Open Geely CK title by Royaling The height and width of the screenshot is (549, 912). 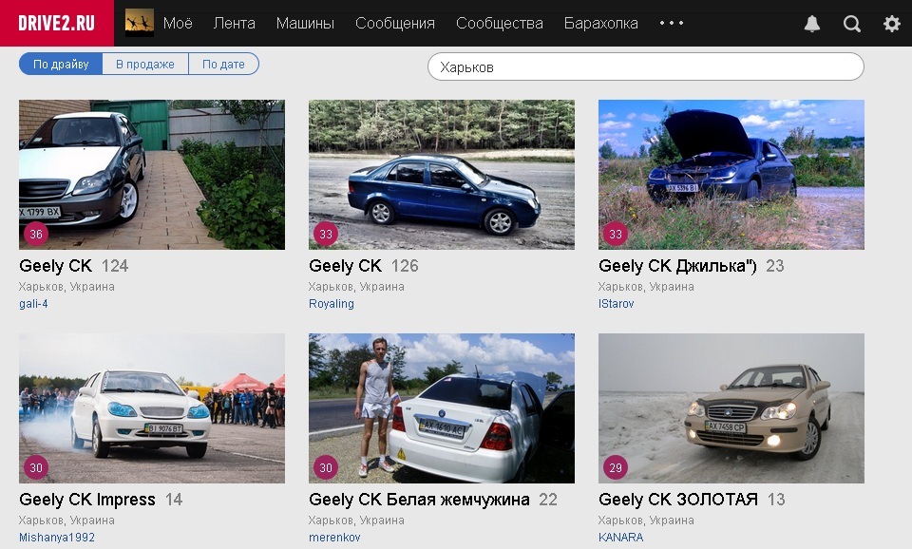coord(346,266)
